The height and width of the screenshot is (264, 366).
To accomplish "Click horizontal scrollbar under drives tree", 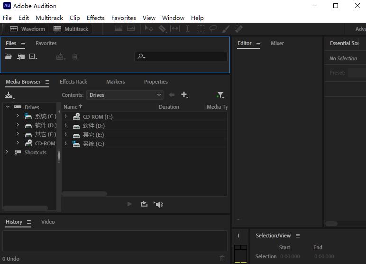I will (x=26, y=207).
